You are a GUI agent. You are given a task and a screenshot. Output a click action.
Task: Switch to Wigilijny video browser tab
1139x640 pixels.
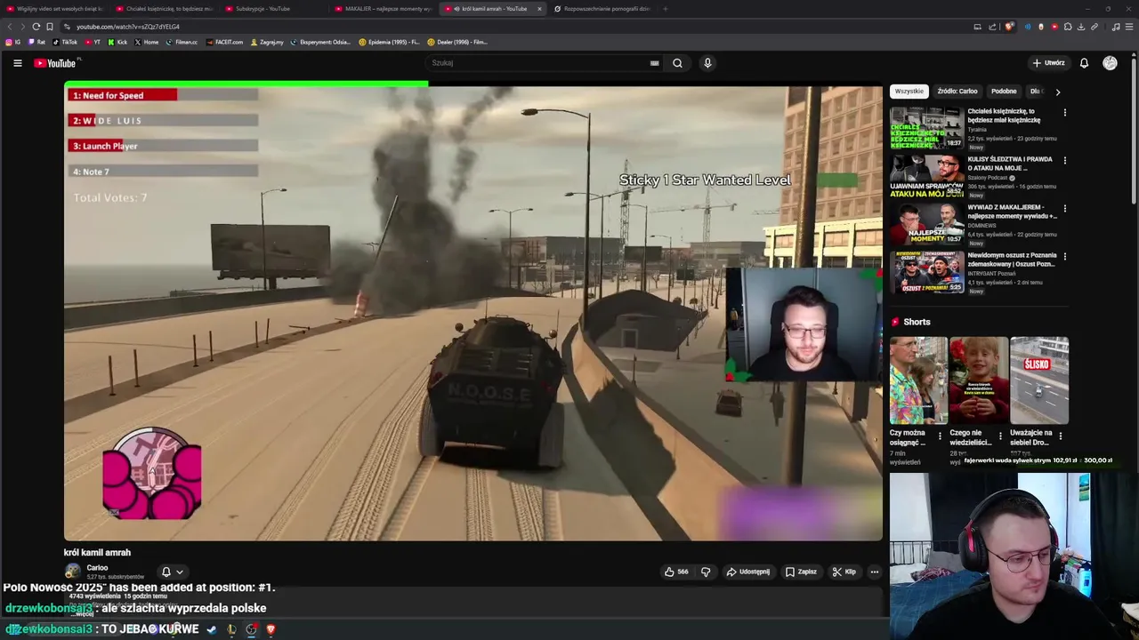(x=53, y=9)
